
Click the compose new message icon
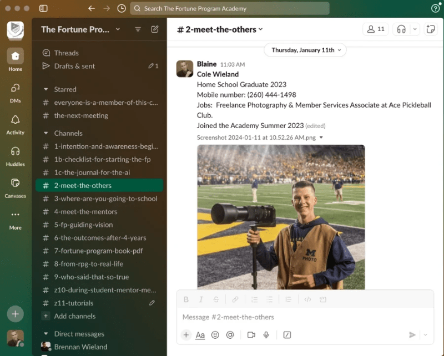[155, 29]
